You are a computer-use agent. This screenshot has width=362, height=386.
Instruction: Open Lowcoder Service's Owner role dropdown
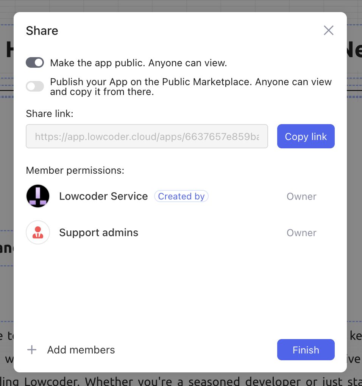301,196
